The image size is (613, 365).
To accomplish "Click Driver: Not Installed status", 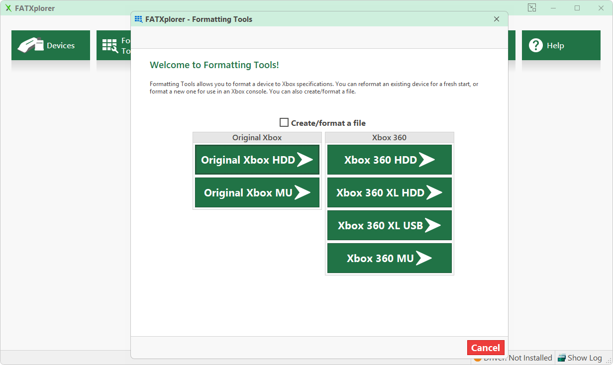I will (513, 358).
